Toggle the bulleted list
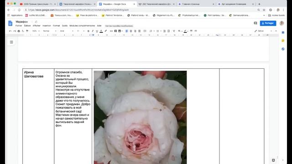Image resolution: width=292 pixels, height=164 pixels. click(157, 31)
